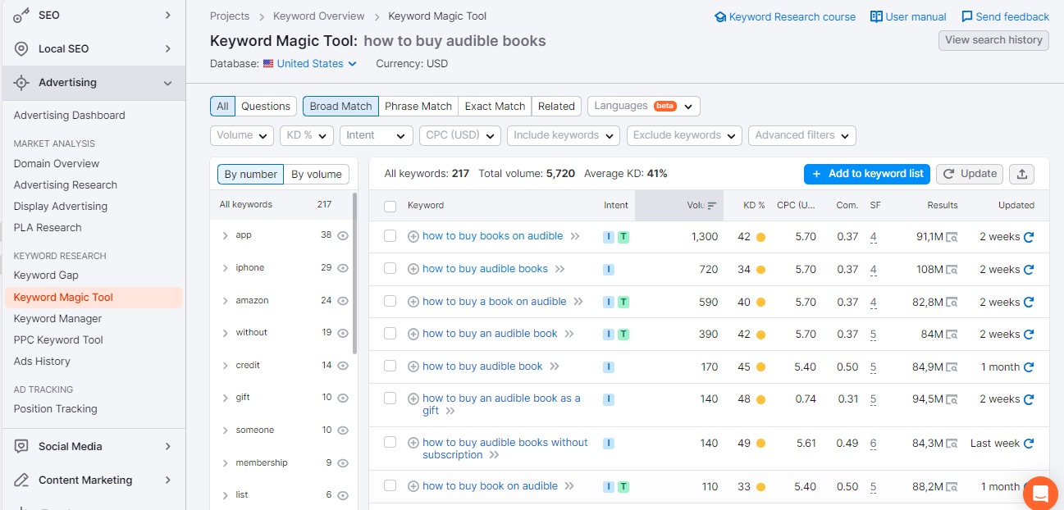
Task: Add 'how to buy audible books' with plus icon
Action: [413, 269]
